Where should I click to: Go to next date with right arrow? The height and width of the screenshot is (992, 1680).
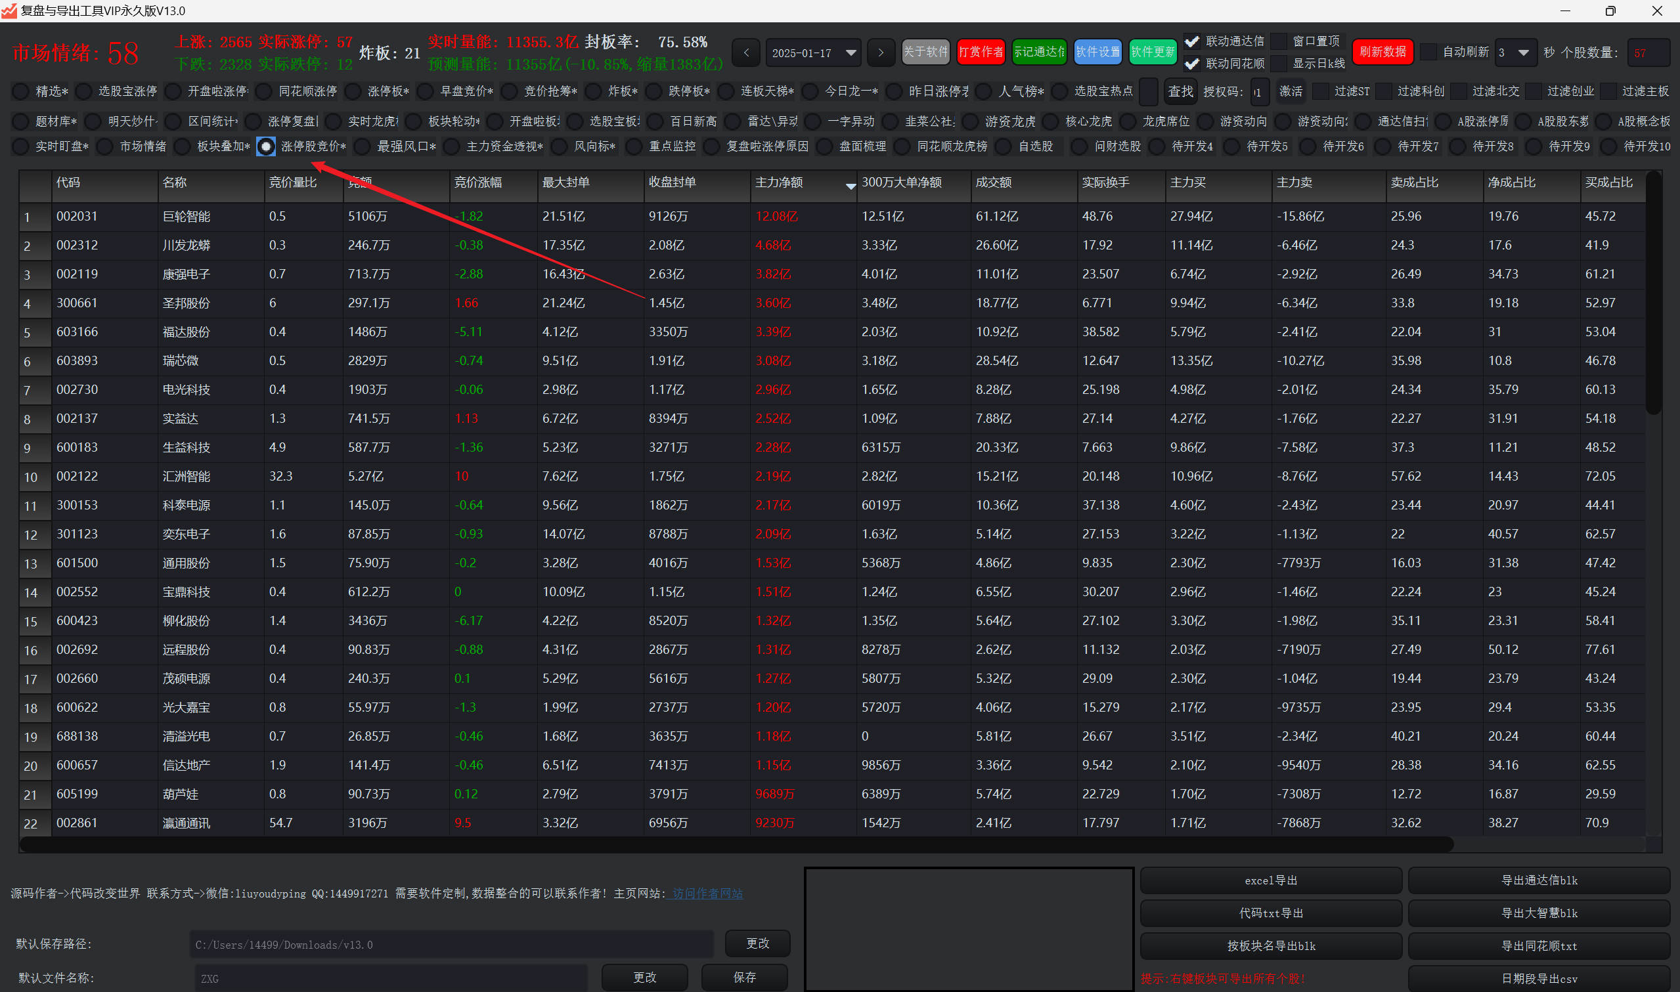tap(881, 53)
